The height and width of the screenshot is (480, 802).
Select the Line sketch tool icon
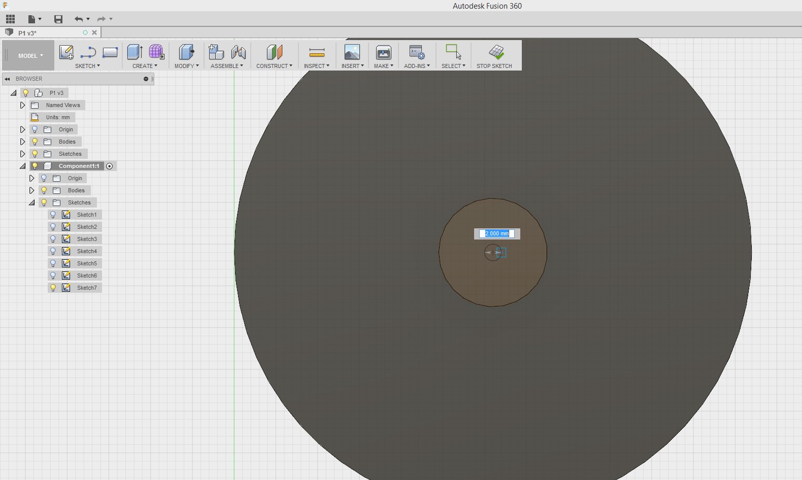pos(88,52)
